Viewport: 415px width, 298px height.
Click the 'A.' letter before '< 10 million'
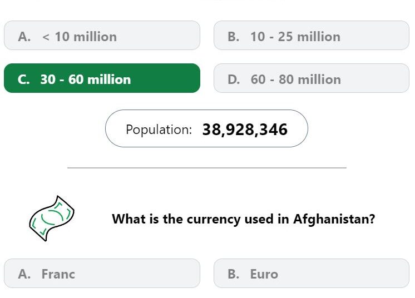point(24,37)
